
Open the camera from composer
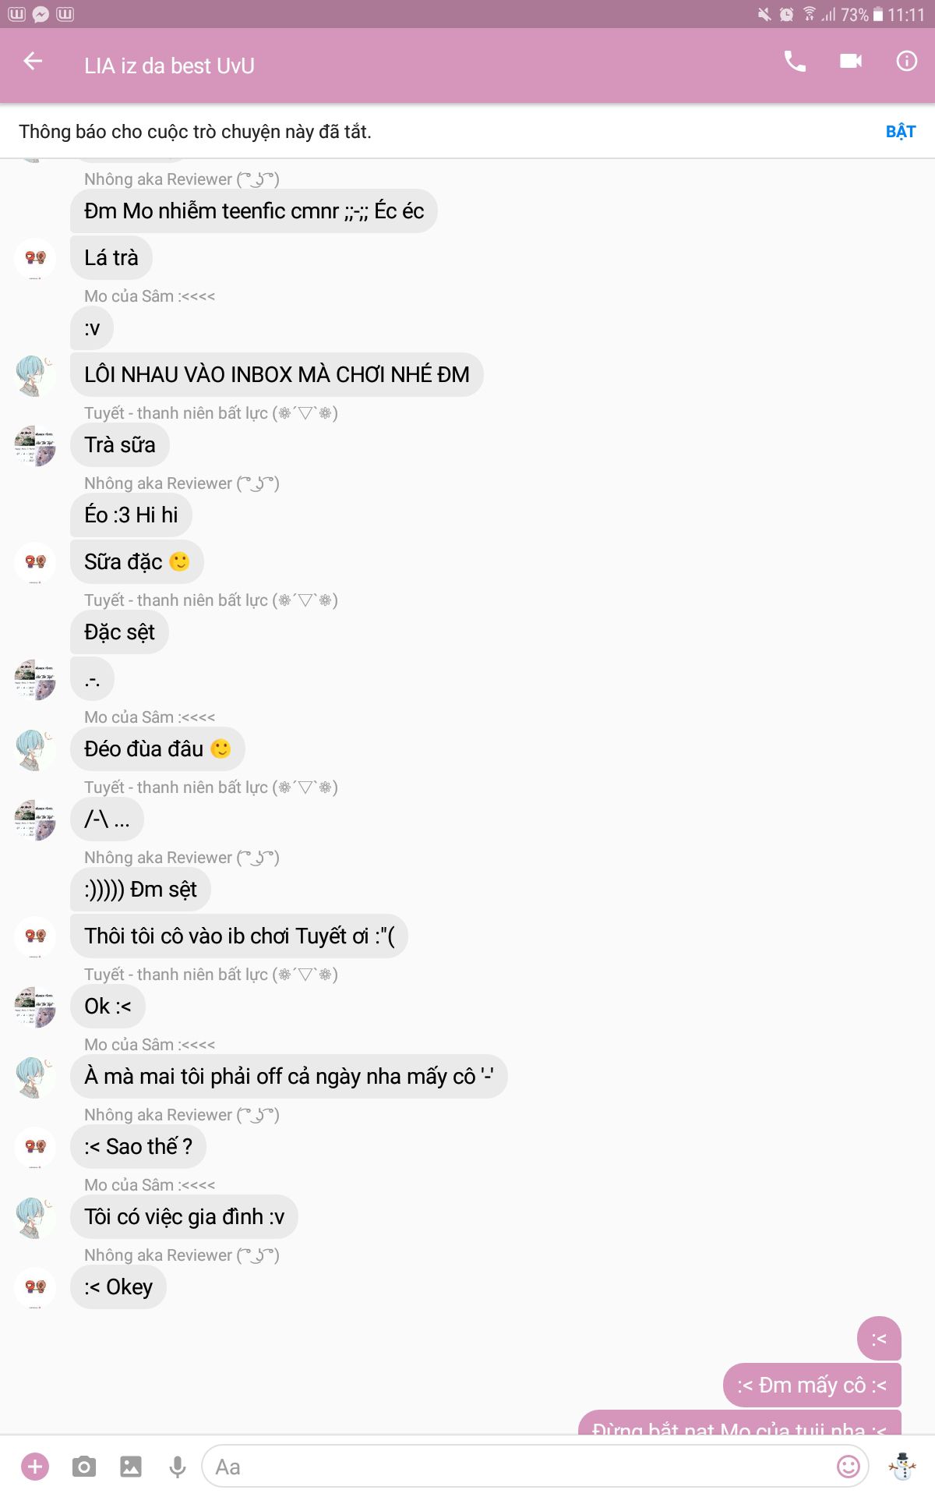click(83, 1467)
